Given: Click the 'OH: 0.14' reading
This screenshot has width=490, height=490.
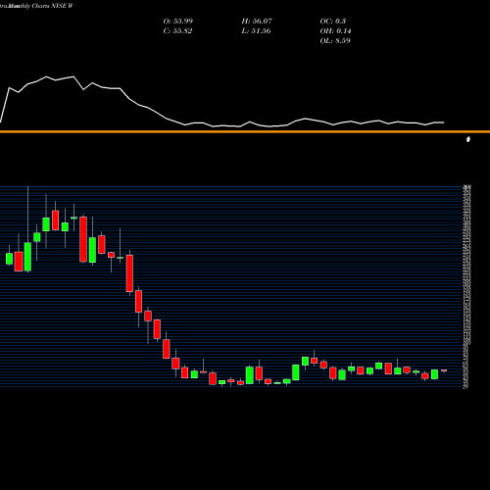Looking at the screenshot, I should 335,30.
